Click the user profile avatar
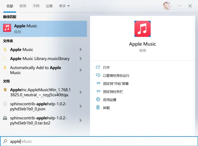This screenshot has width=198, height=146. [167, 6]
